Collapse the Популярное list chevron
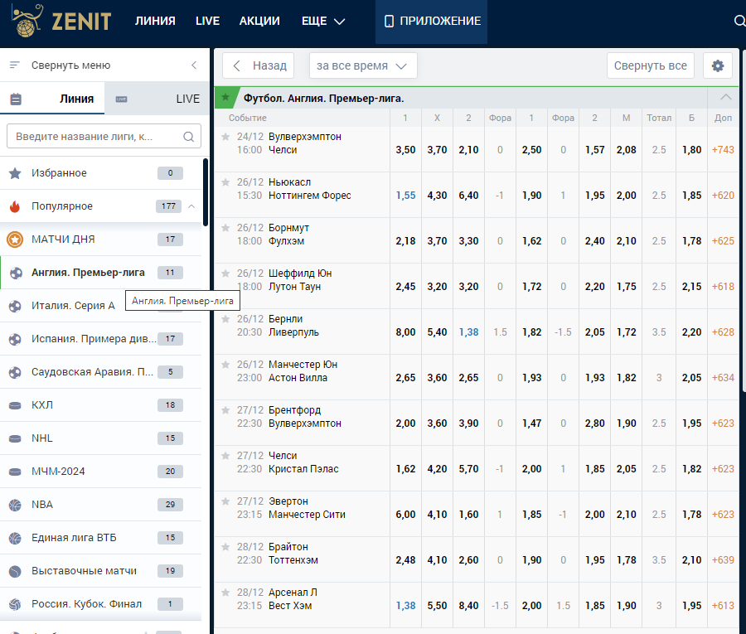The width and height of the screenshot is (746, 634). tap(191, 206)
